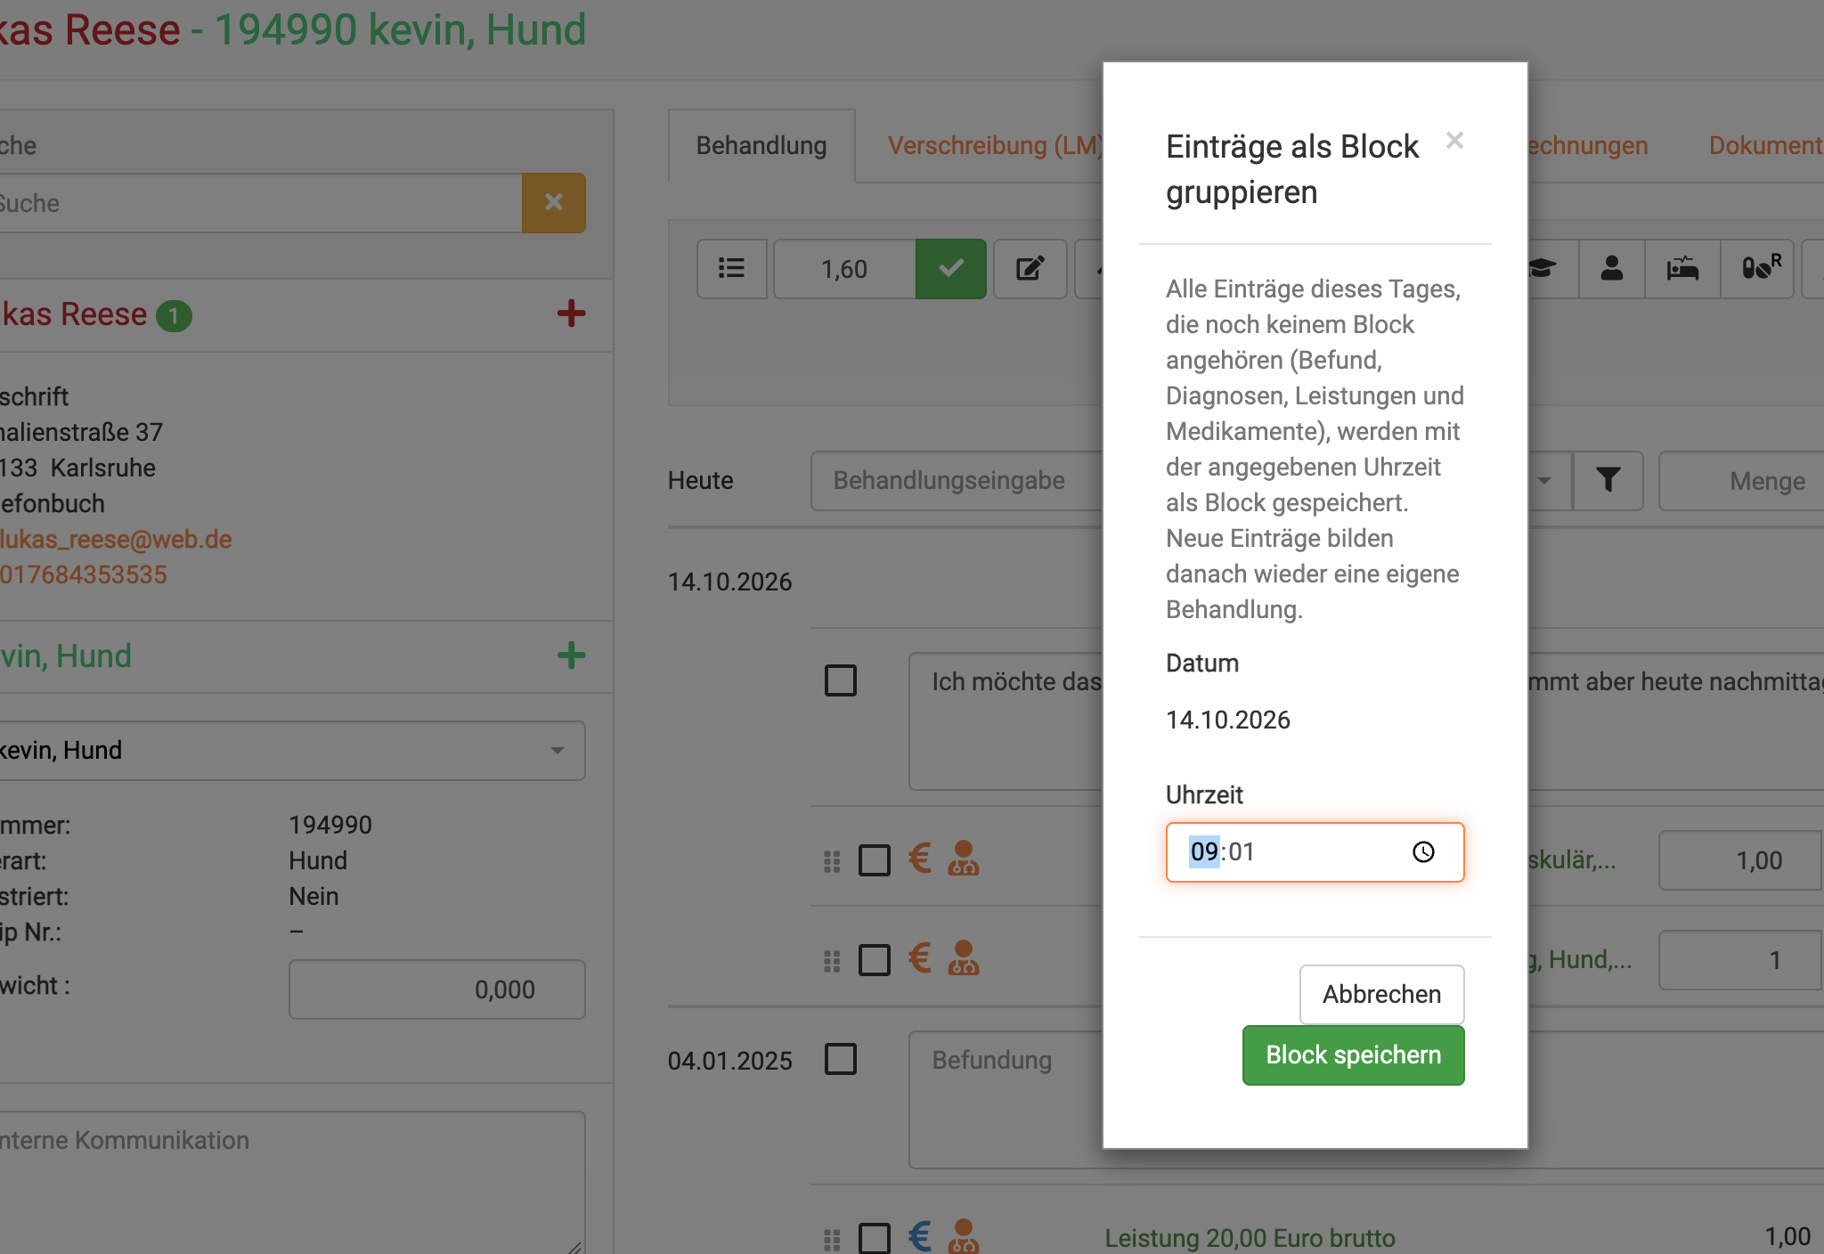
Task: Open the lukas_reese@web.de email link
Action: click(116, 540)
